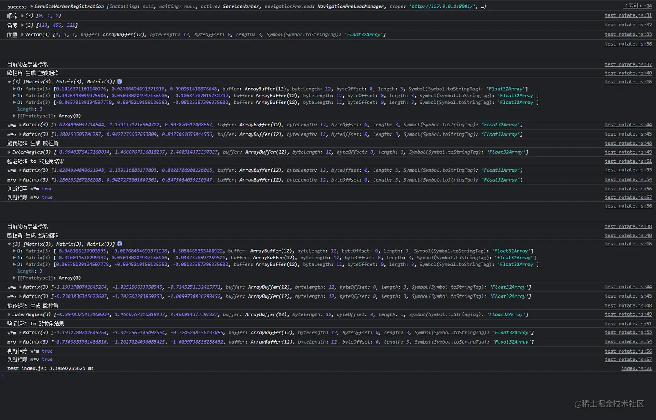The height and width of the screenshot is (420, 656).
Task: Click the 当前为右手坐标系 log message
Action: pos(27,227)
